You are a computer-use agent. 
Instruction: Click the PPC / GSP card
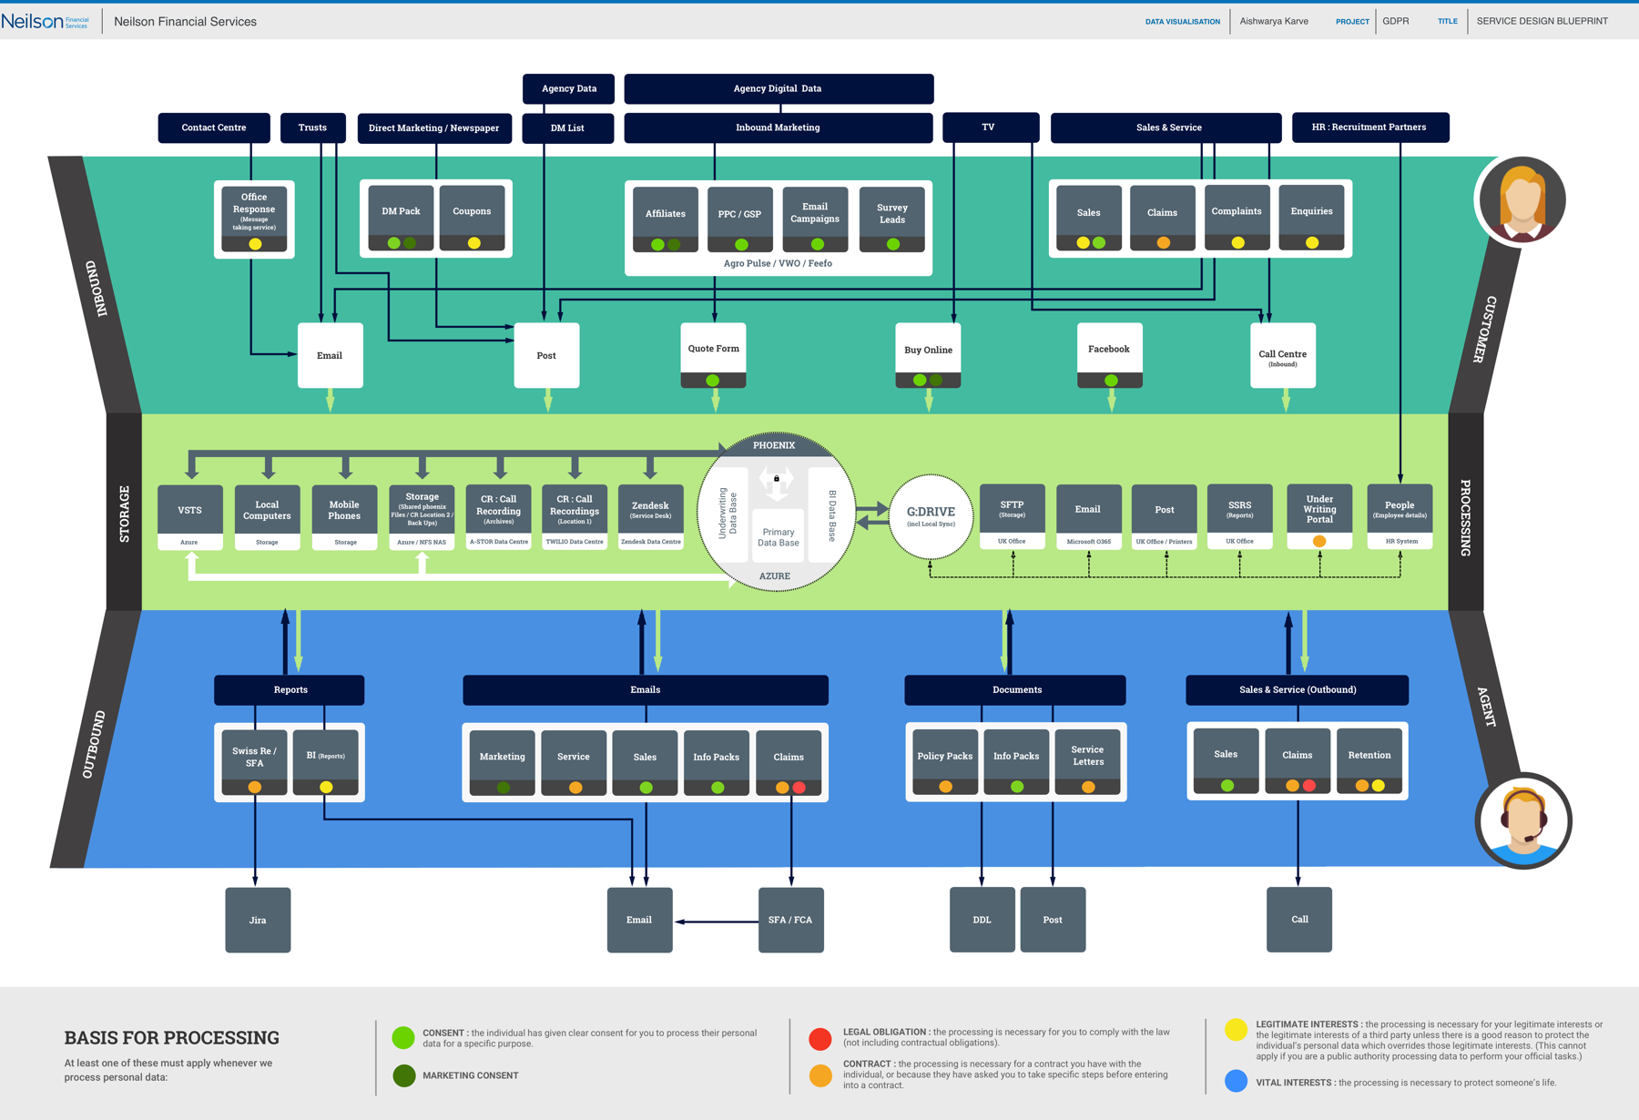pyautogui.click(x=740, y=219)
